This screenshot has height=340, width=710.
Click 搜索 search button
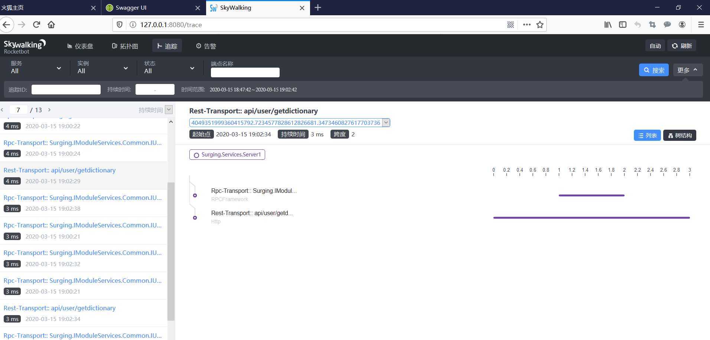click(x=654, y=70)
